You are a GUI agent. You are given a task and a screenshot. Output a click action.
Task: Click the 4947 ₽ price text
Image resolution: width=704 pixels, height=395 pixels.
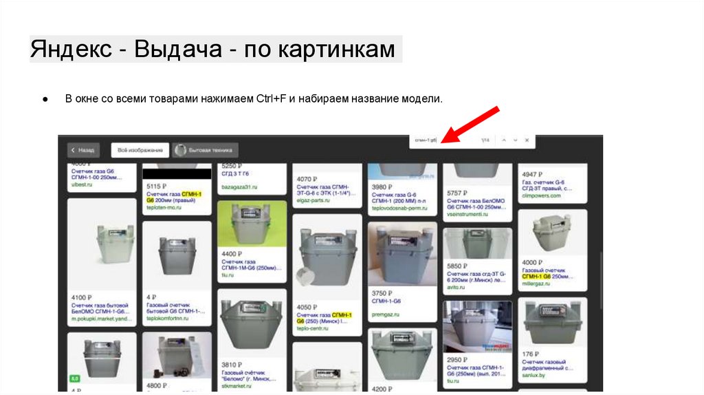coord(532,174)
